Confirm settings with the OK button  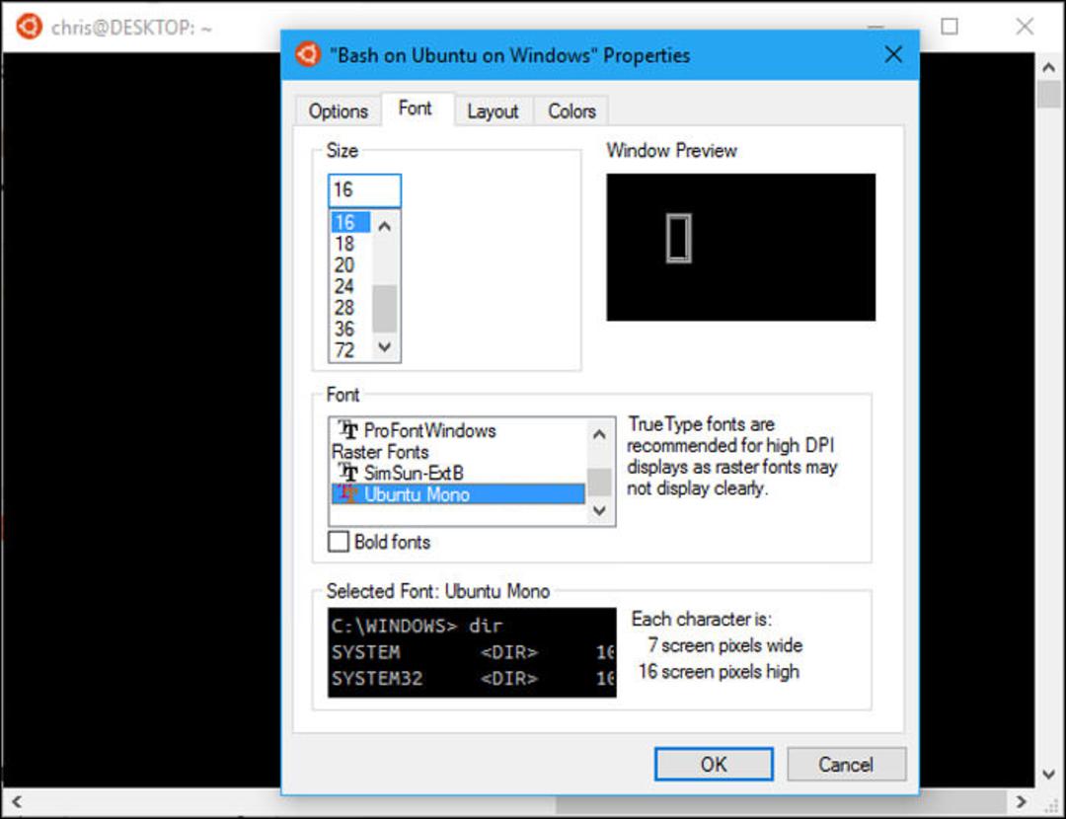[x=714, y=765]
